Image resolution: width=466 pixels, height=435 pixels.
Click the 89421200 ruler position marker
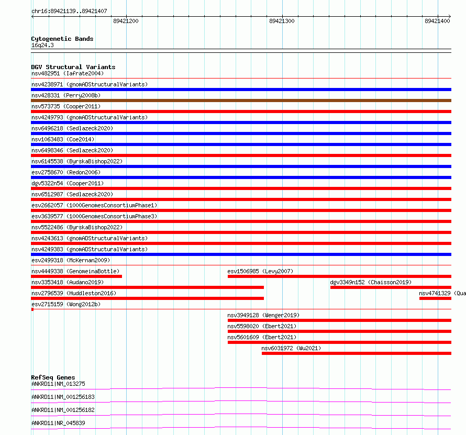pyautogui.click(x=126, y=21)
